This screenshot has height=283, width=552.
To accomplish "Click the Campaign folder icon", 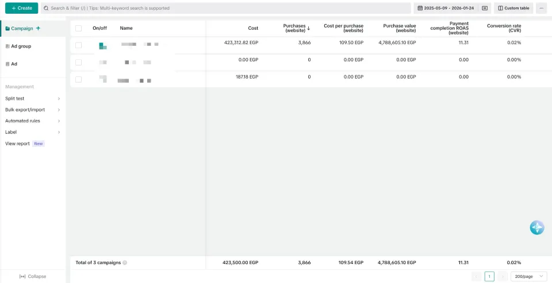I will 7,29.
